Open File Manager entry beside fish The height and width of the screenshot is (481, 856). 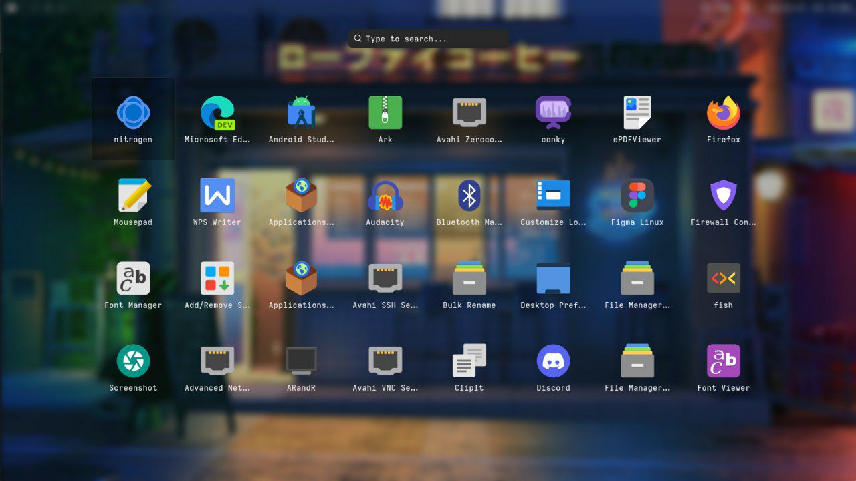point(637,285)
